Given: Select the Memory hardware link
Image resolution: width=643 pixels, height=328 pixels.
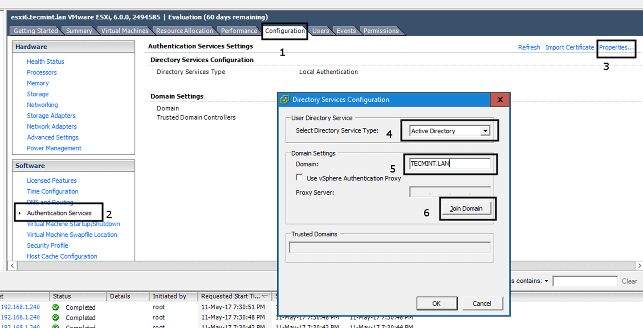Looking at the screenshot, I should (38, 83).
